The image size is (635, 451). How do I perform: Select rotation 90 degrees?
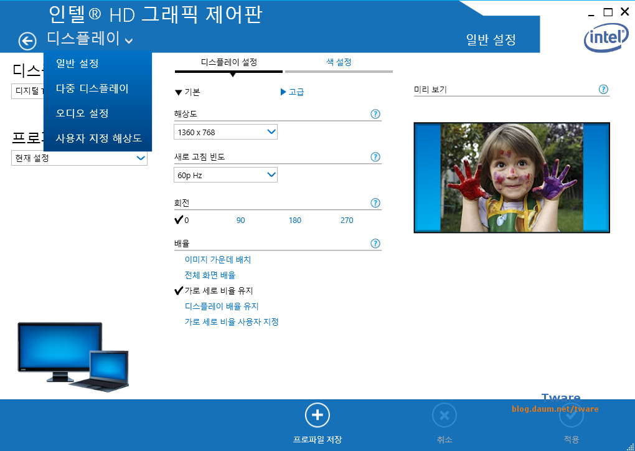(x=240, y=220)
